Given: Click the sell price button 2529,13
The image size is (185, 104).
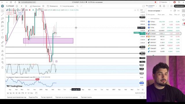Looking at the screenshot, I should [10, 13].
